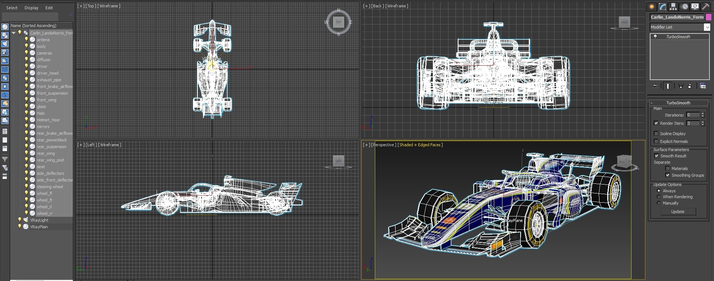This screenshot has height=281, width=714.
Task: Enable Isoline Display checkbox
Action: (656, 133)
